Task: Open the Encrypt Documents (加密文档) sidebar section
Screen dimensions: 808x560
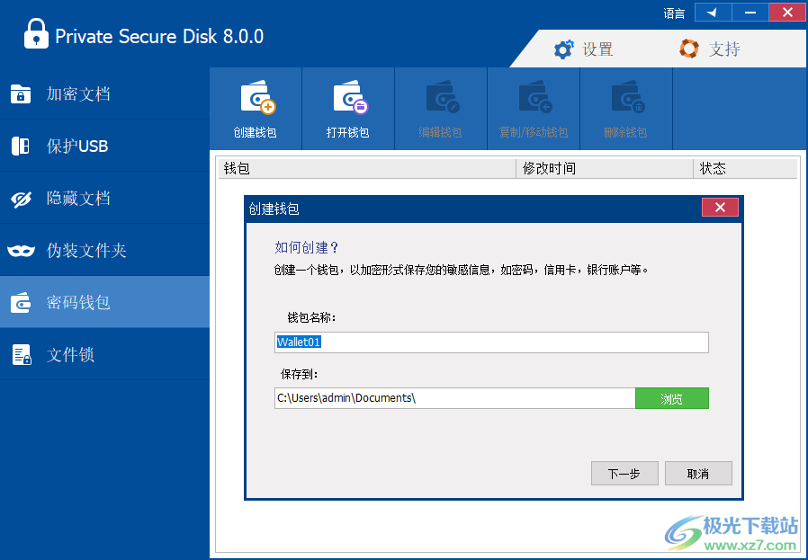Action: point(104,93)
